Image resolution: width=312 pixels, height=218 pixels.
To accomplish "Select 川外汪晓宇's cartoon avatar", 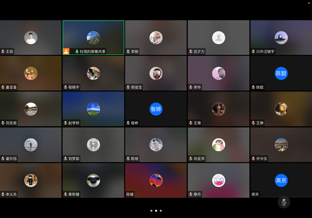I will (281, 38).
